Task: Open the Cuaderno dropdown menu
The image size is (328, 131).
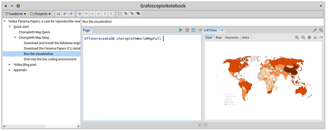Action: [16, 14]
